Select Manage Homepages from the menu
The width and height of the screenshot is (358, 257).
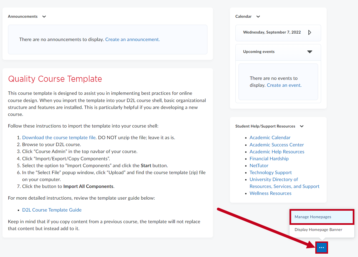(313, 217)
